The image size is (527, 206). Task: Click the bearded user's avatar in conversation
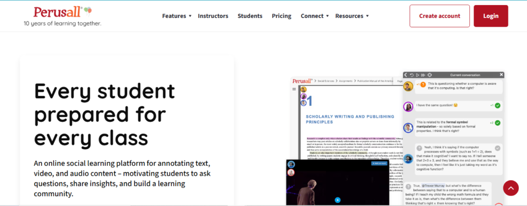click(x=408, y=159)
